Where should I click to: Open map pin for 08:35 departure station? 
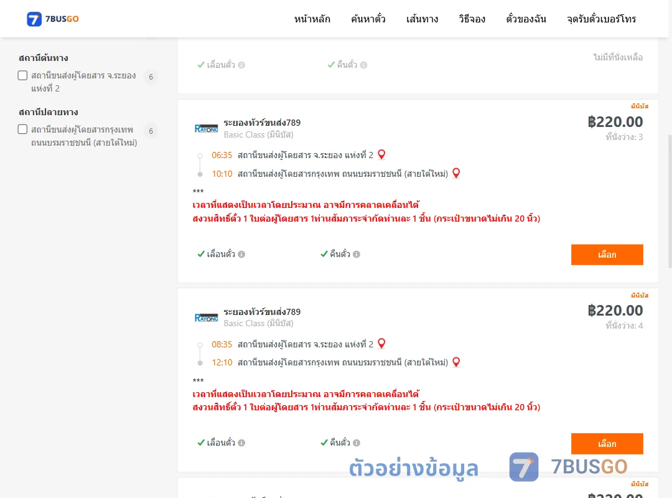(x=381, y=344)
